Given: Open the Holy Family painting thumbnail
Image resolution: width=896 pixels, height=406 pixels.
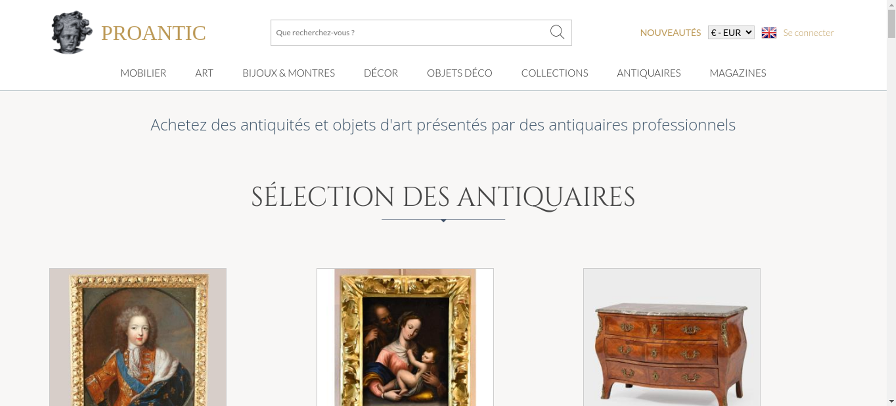Looking at the screenshot, I should point(405,337).
